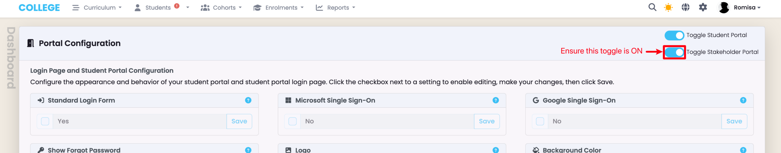Image resolution: width=781 pixels, height=153 pixels.
Task: Go to home via COLLEGE logo
Action: click(x=39, y=8)
